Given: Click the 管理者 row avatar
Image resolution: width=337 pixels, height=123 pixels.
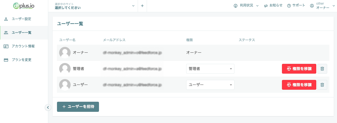Looking at the screenshot, I should point(65,69).
